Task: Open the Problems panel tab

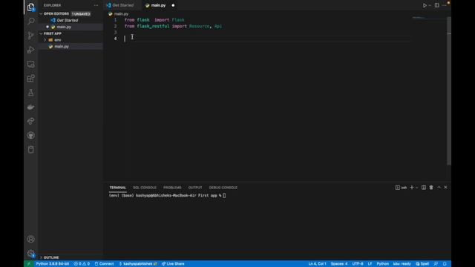Action: coord(172,188)
